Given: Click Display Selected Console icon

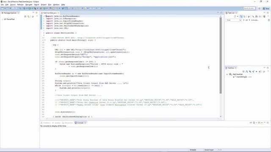Looking at the screenshot, I should pyautogui.click(x=254, y=123).
